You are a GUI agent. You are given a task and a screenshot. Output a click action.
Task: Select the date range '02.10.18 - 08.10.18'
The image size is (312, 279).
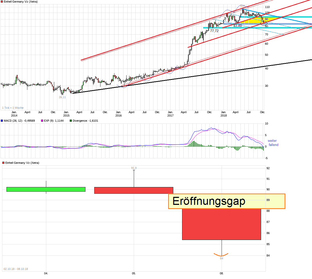16,269
